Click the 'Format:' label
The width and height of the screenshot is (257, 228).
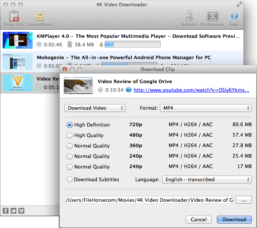pos(149,108)
